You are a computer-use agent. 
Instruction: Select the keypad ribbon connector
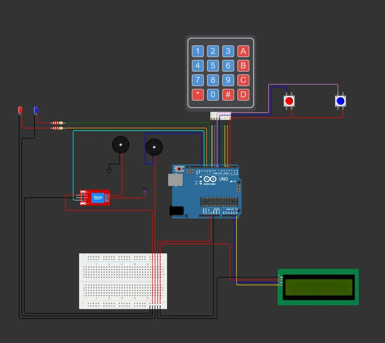tap(221, 116)
